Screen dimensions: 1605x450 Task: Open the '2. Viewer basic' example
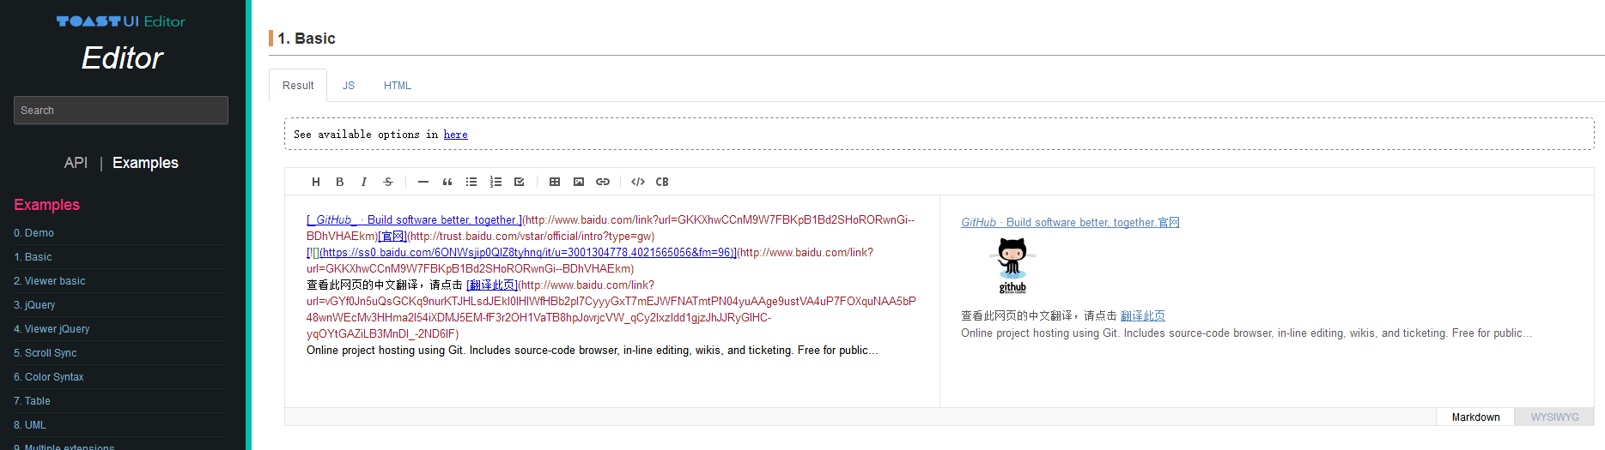click(50, 281)
